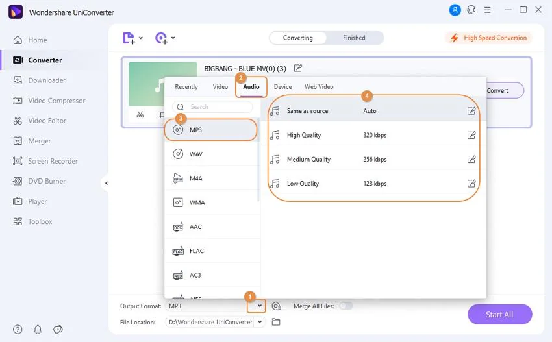This screenshot has height=342, width=552.
Task: Open the support headset icon
Action: click(x=471, y=10)
